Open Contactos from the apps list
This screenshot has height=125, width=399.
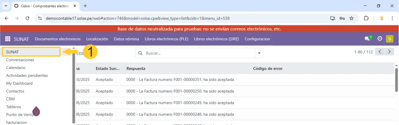point(15,91)
